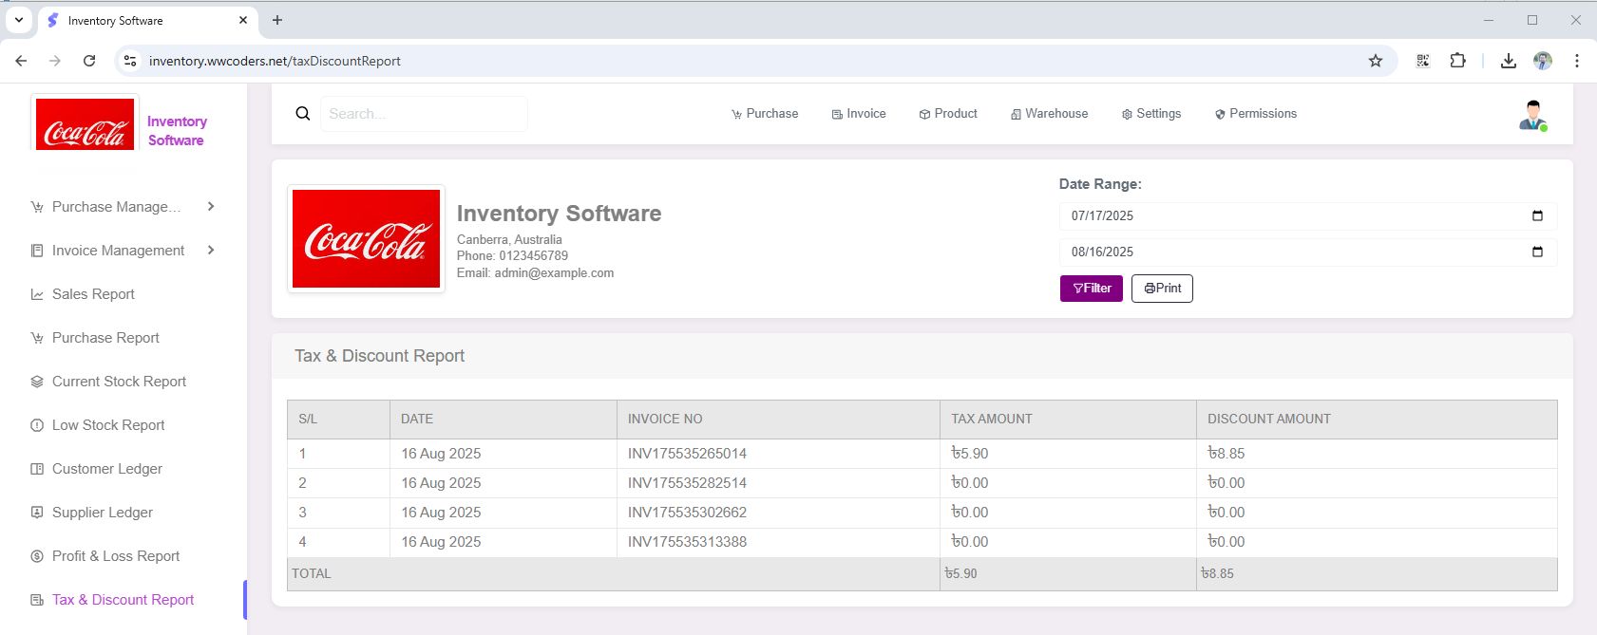The height and width of the screenshot is (635, 1597).
Task: Reload the page using refresh icon
Action: [89, 61]
